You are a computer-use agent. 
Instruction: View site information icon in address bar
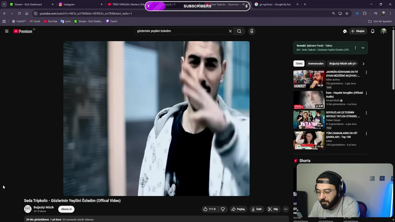point(35,14)
